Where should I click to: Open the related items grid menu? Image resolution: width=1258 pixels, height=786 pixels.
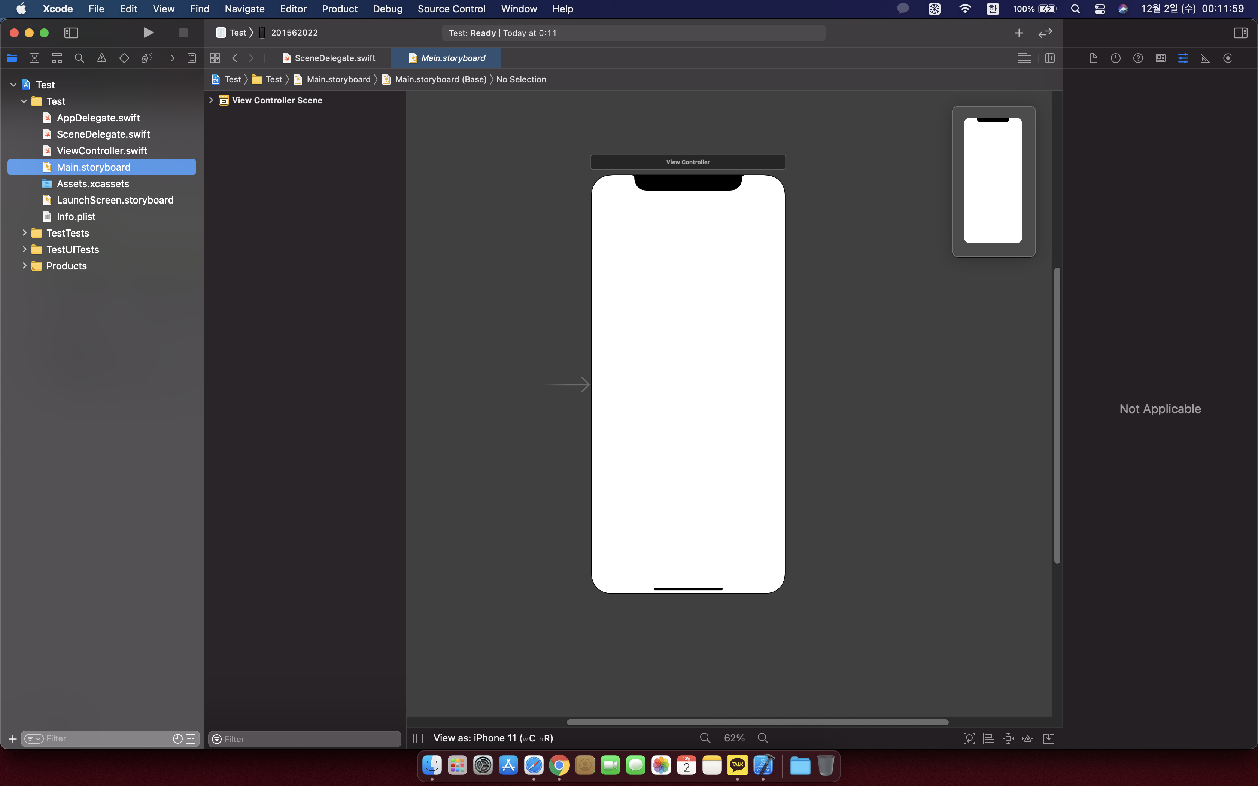215,58
